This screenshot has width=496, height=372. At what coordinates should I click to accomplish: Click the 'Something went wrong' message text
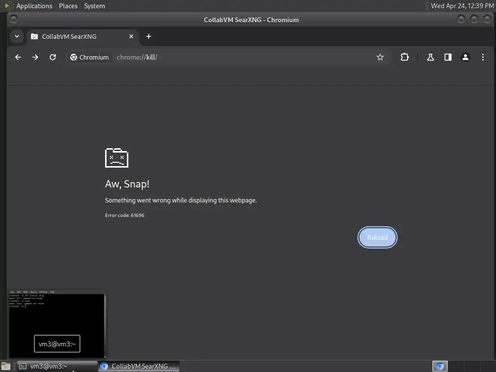pos(181,200)
